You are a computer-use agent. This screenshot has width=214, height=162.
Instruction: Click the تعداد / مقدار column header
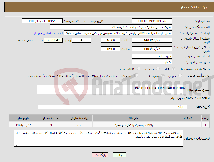51,118
